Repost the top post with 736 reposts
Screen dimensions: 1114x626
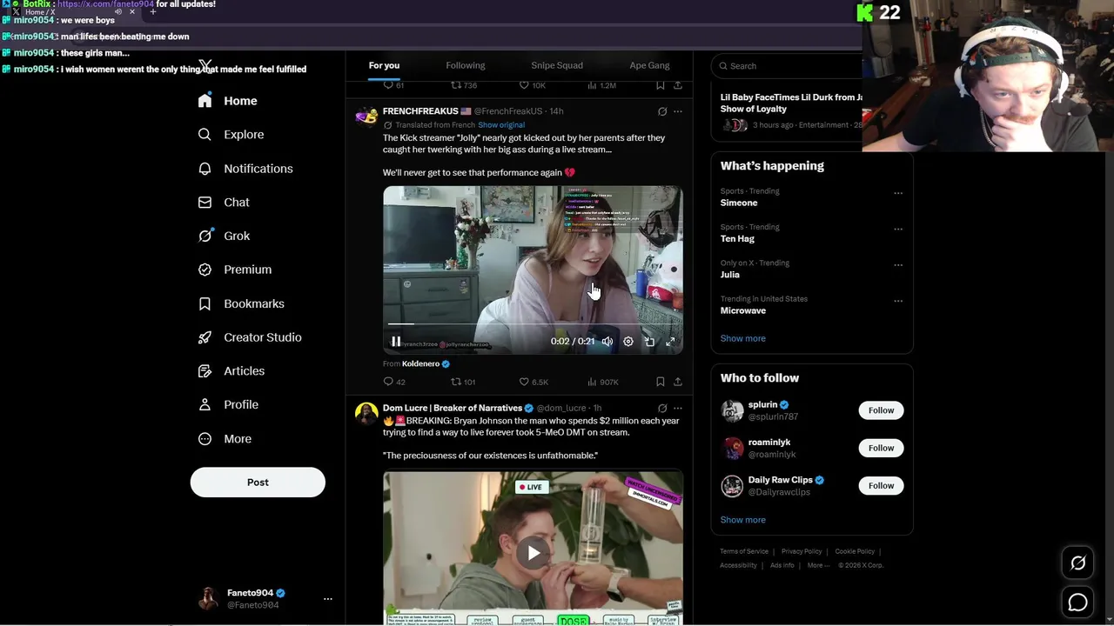463,85
